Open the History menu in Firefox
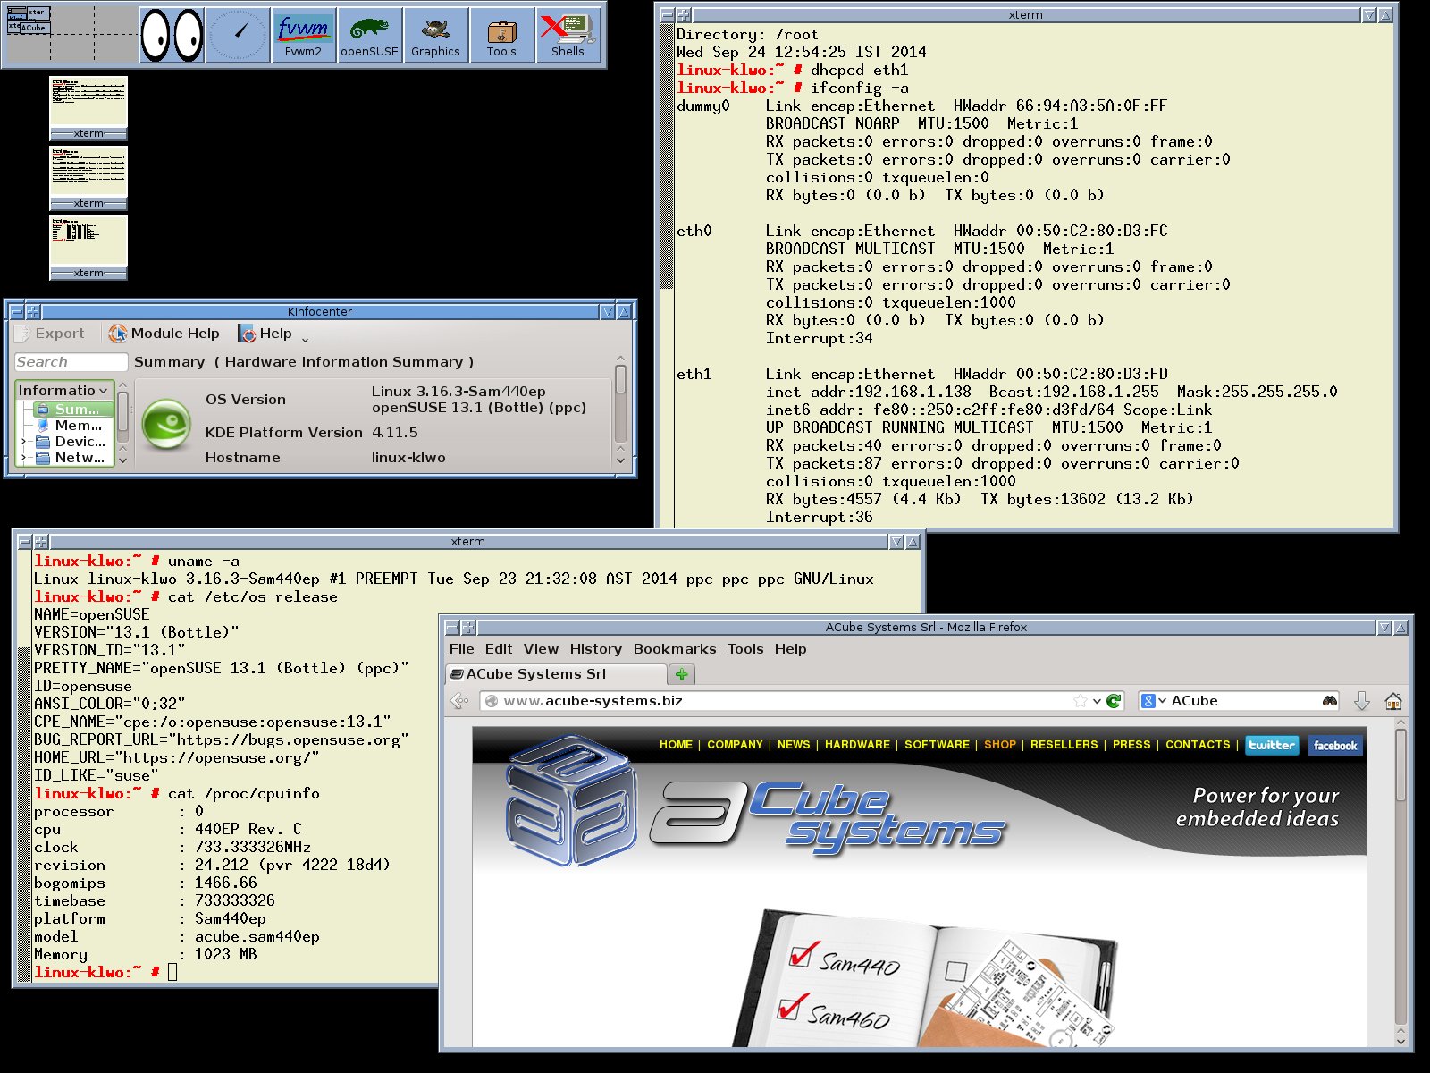The width and height of the screenshot is (1430, 1073). [x=595, y=649]
